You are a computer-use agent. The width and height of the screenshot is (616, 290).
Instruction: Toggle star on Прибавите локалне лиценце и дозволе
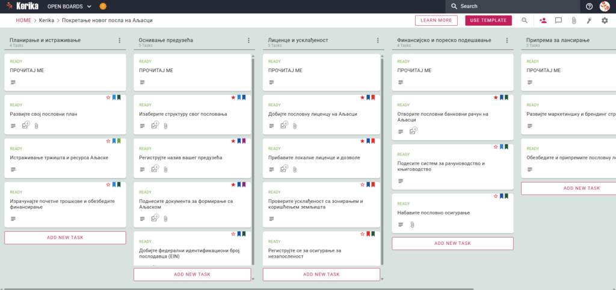click(363, 140)
